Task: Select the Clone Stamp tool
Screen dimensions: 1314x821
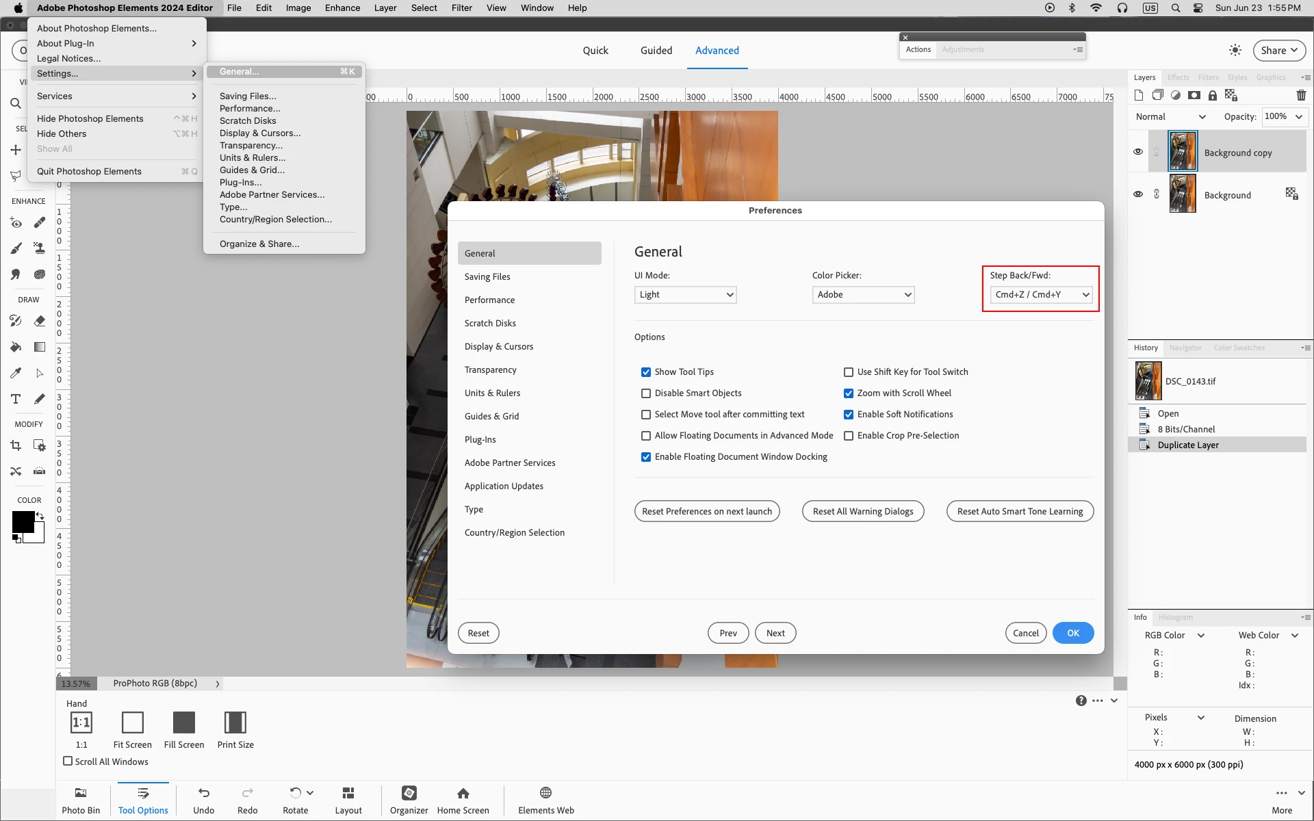Action: pyautogui.click(x=40, y=248)
